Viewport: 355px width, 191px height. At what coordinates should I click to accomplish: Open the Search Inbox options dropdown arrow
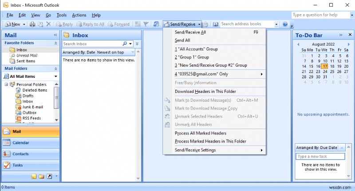tap(130, 44)
